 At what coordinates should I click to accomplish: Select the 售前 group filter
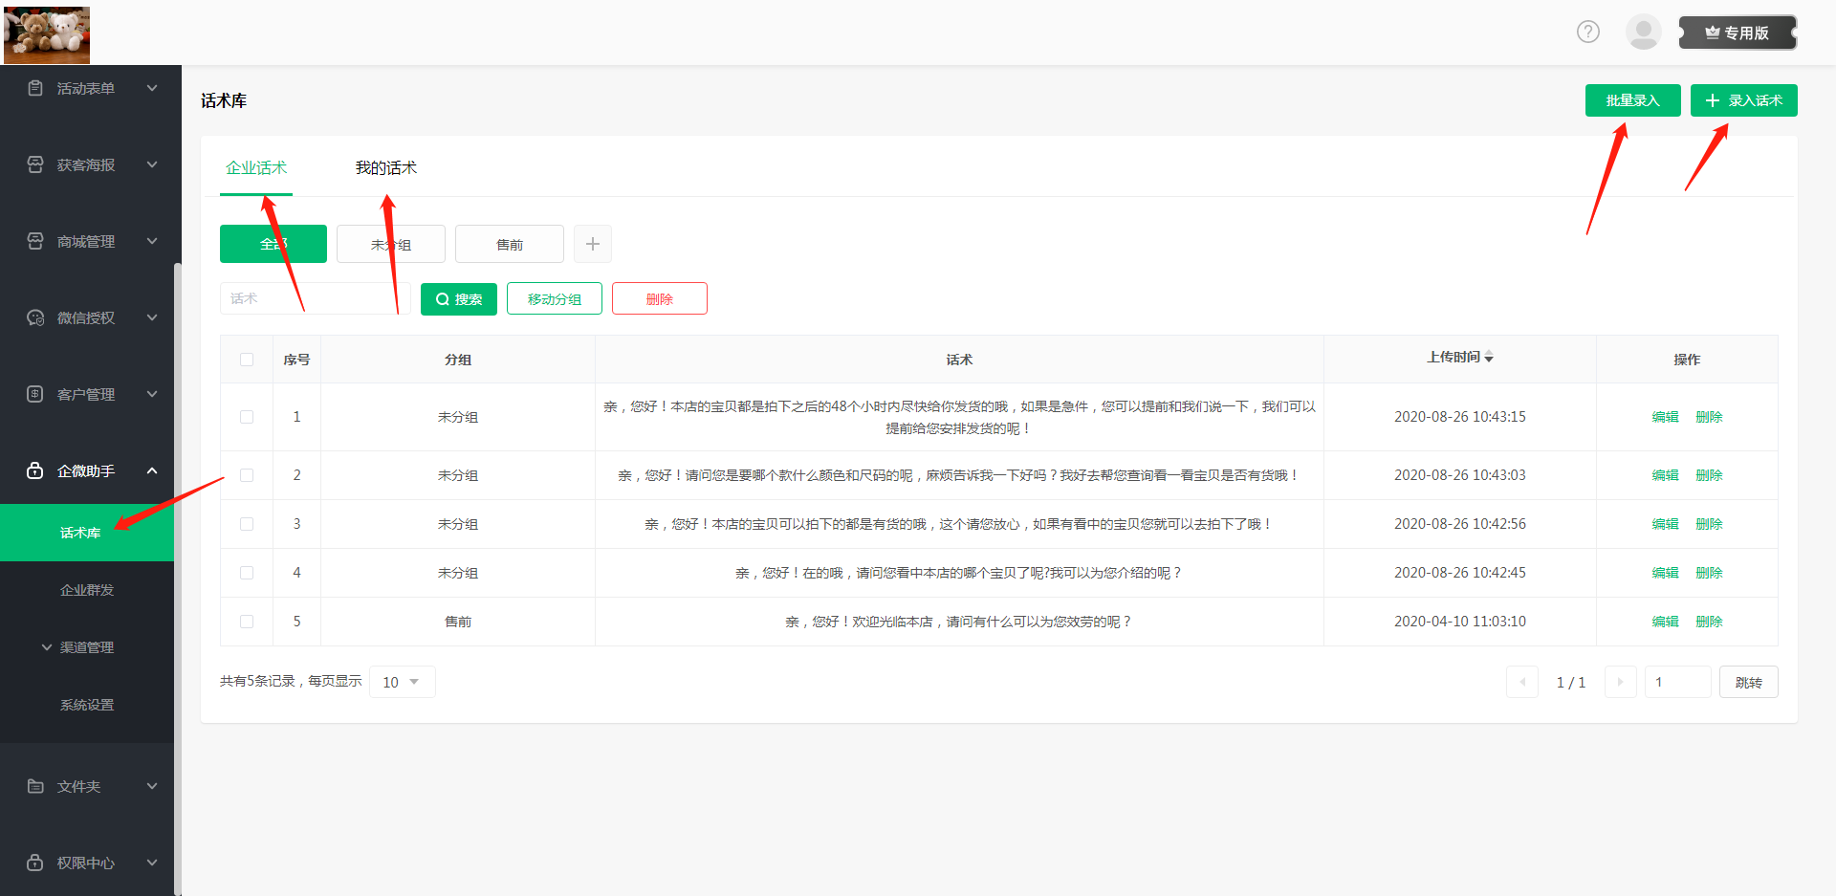coord(510,244)
